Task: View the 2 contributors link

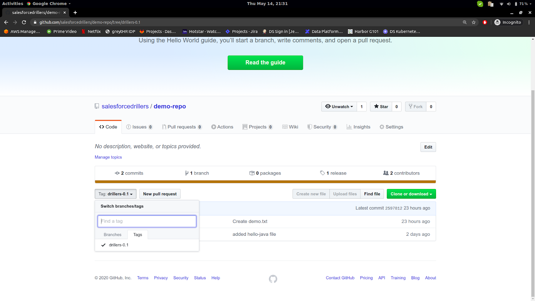Action: click(x=401, y=173)
